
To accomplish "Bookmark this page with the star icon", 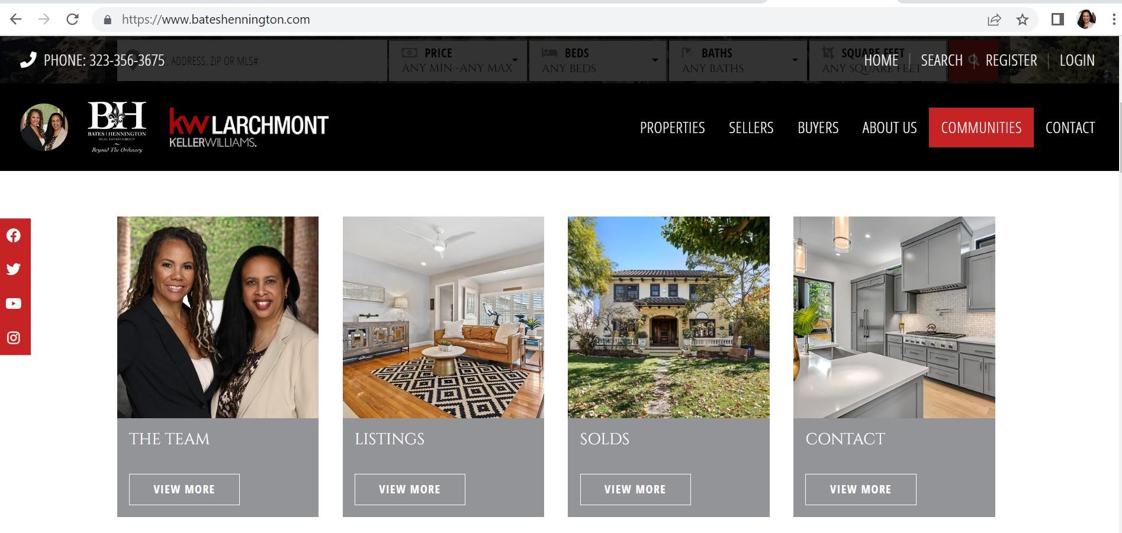I will (x=1023, y=20).
